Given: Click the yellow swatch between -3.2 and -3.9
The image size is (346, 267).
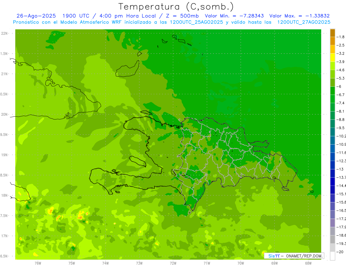Looking at the screenshot, I should 332,58.
